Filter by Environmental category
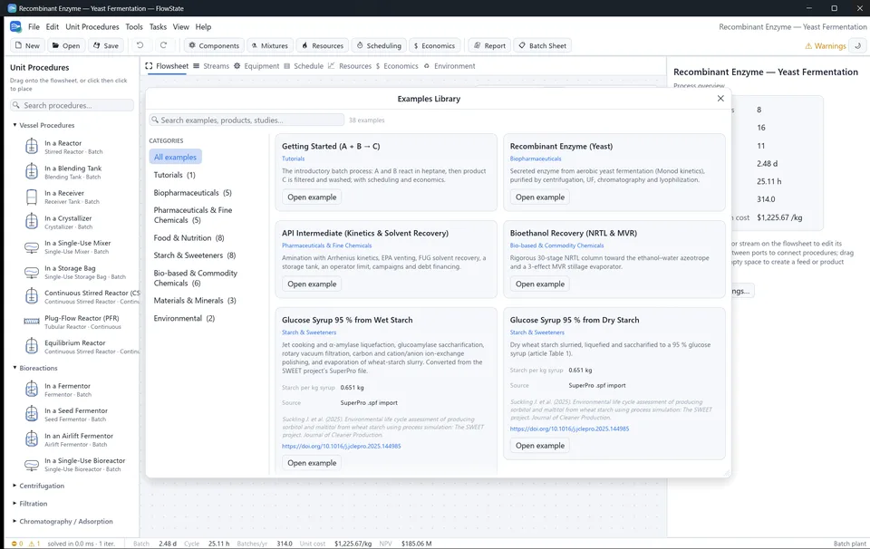This screenshot has height=549, width=870. tap(184, 318)
